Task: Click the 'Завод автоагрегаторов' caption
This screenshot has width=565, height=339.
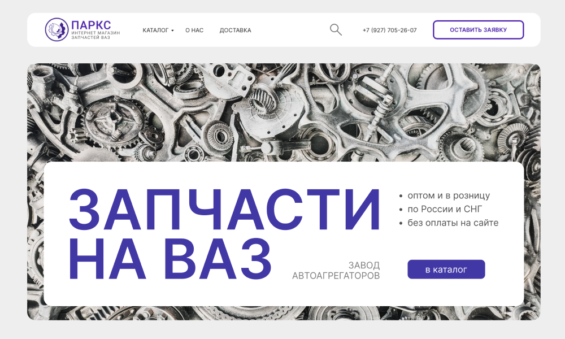Action: point(336,271)
